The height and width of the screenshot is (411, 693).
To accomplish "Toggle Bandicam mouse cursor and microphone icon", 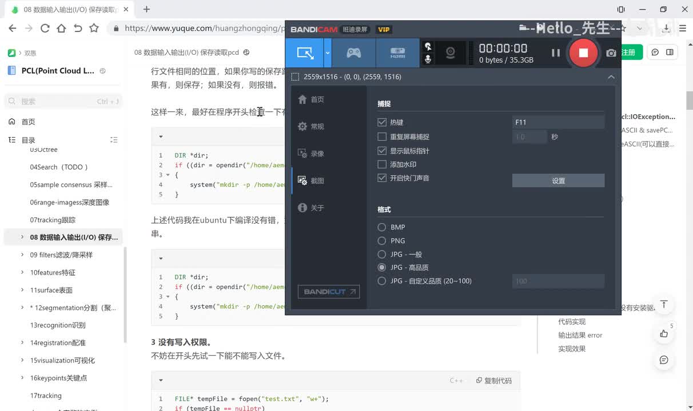I will (428, 53).
